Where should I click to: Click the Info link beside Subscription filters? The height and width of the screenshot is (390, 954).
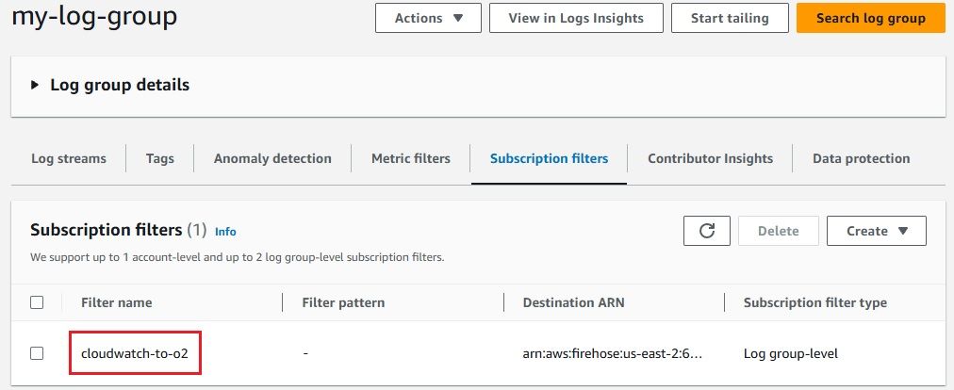point(225,231)
